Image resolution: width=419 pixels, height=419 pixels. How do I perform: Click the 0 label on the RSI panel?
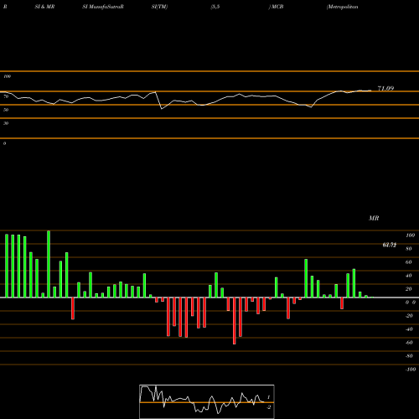[4, 143]
